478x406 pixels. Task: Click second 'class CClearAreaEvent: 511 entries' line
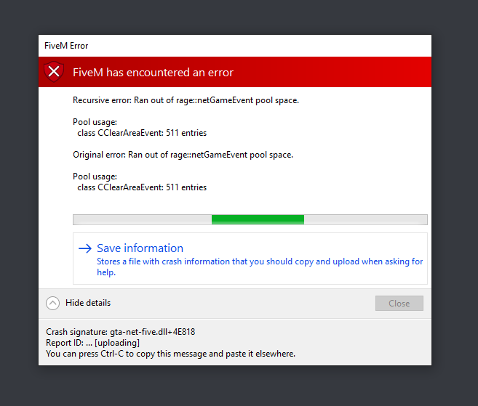click(142, 187)
